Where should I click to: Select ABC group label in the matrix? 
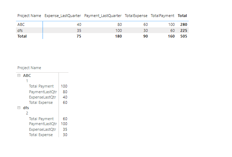click(x=27, y=75)
